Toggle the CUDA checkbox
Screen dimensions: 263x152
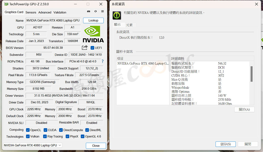click(x=45, y=130)
